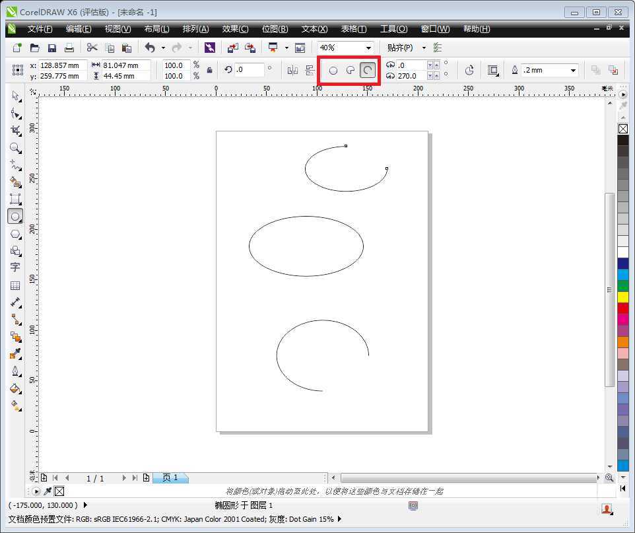Select the Ellipse tool
Viewport: 635px width, 533px height.
point(16,217)
